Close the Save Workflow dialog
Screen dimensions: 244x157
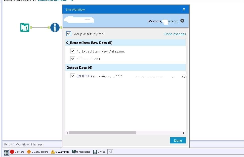(184, 9)
